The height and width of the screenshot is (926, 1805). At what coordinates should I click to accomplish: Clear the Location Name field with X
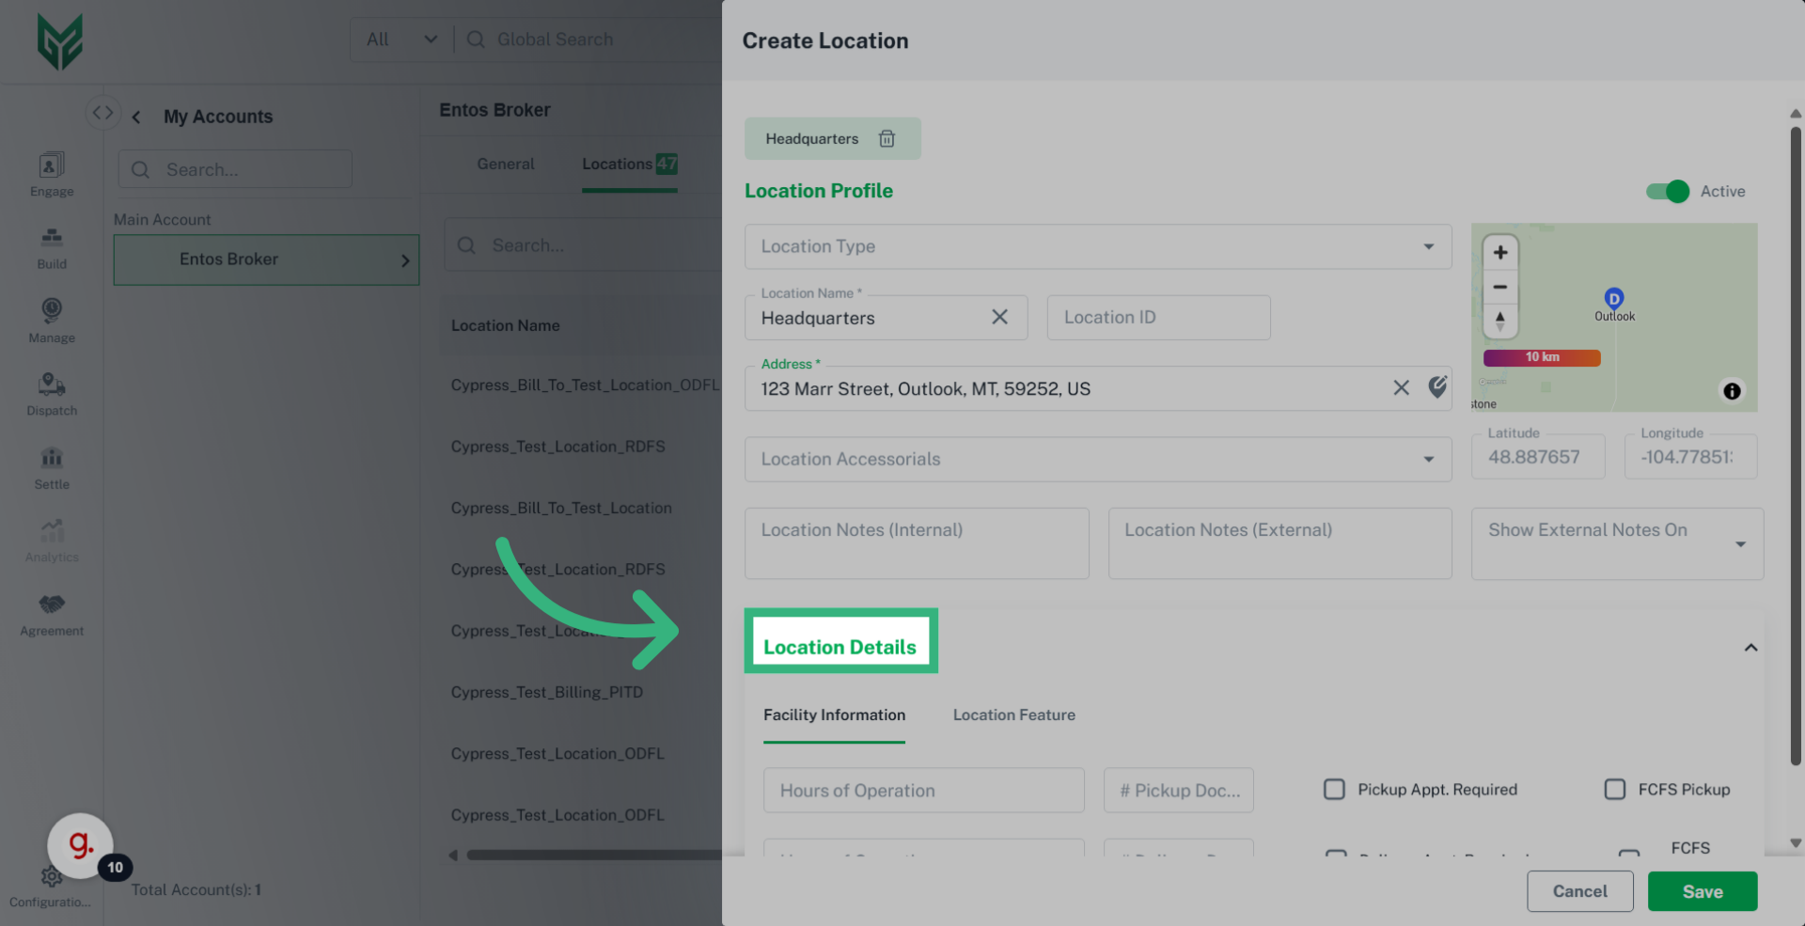(x=999, y=318)
